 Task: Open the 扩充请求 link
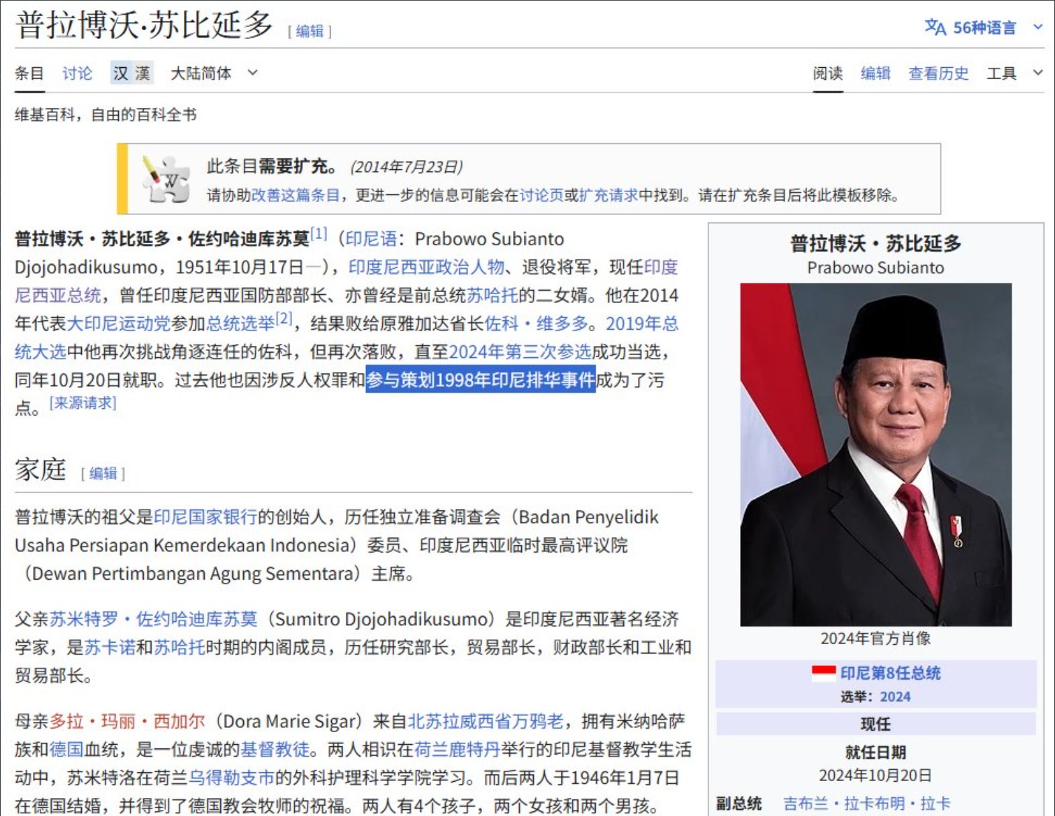point(608,195)
